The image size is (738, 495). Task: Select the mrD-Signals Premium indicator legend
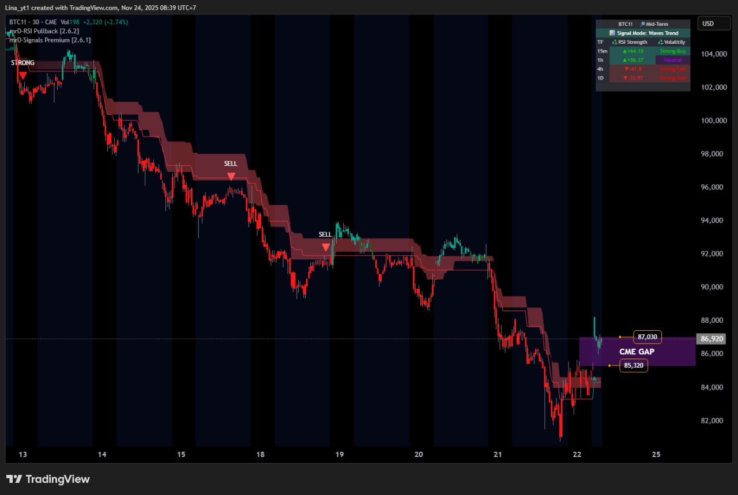(x=50, y=40)
